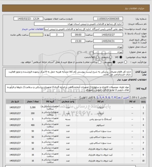Click the نام کالا column header
Viewport: 152px width, 167px height.
pyautogui.click(x=100, y=101)
